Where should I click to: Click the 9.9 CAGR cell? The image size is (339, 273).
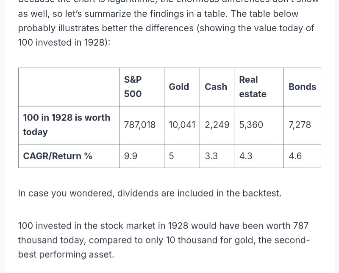coord(131,156)
